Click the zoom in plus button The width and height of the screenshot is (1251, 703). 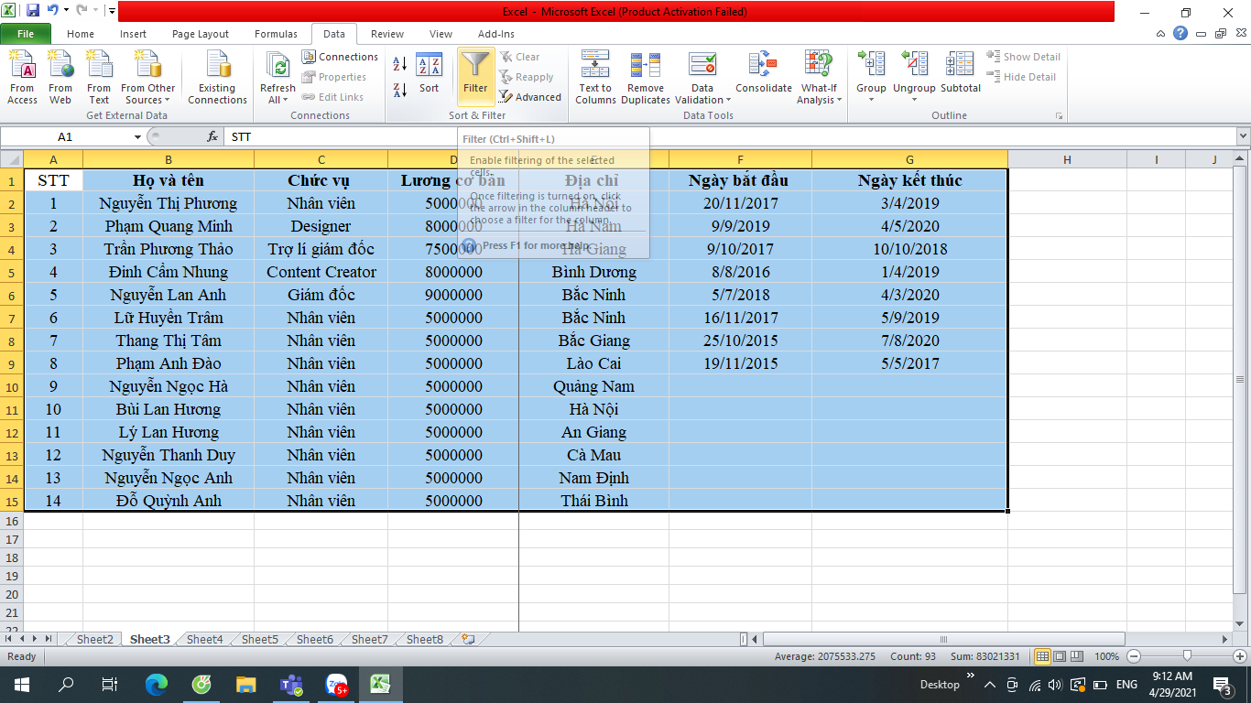tap(1241, 656)
